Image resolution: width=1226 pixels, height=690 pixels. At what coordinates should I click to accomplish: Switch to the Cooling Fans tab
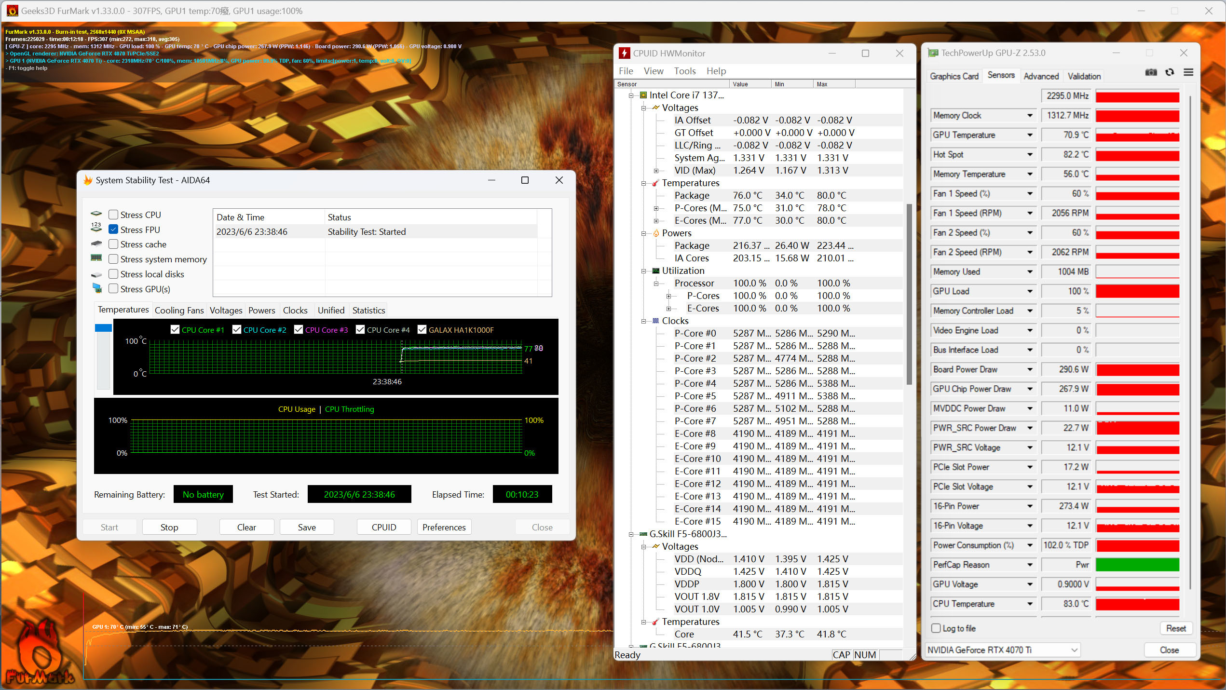tap(179, 311)
